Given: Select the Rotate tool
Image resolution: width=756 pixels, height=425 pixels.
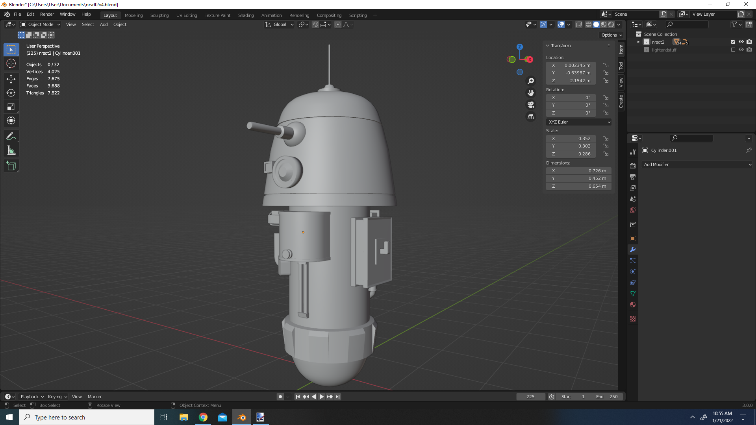Looking at the screenshot, I should pos(11,93).
